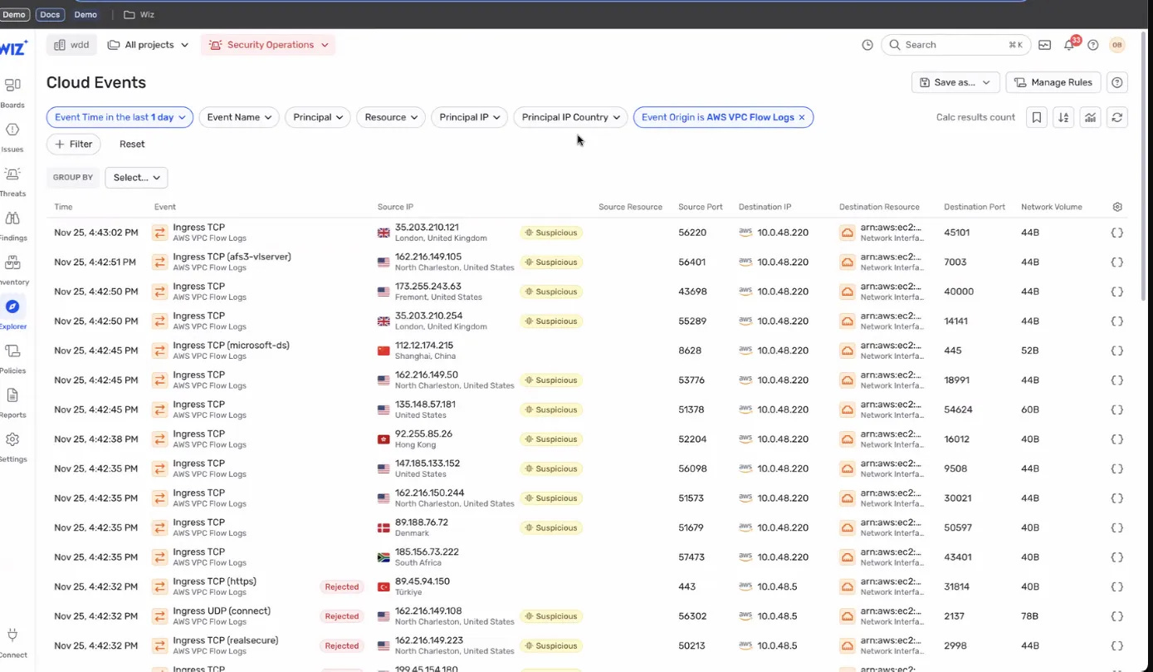Open the history clock icon
1153x672 pixels.
pyautogui.click(x=867, y=45)
